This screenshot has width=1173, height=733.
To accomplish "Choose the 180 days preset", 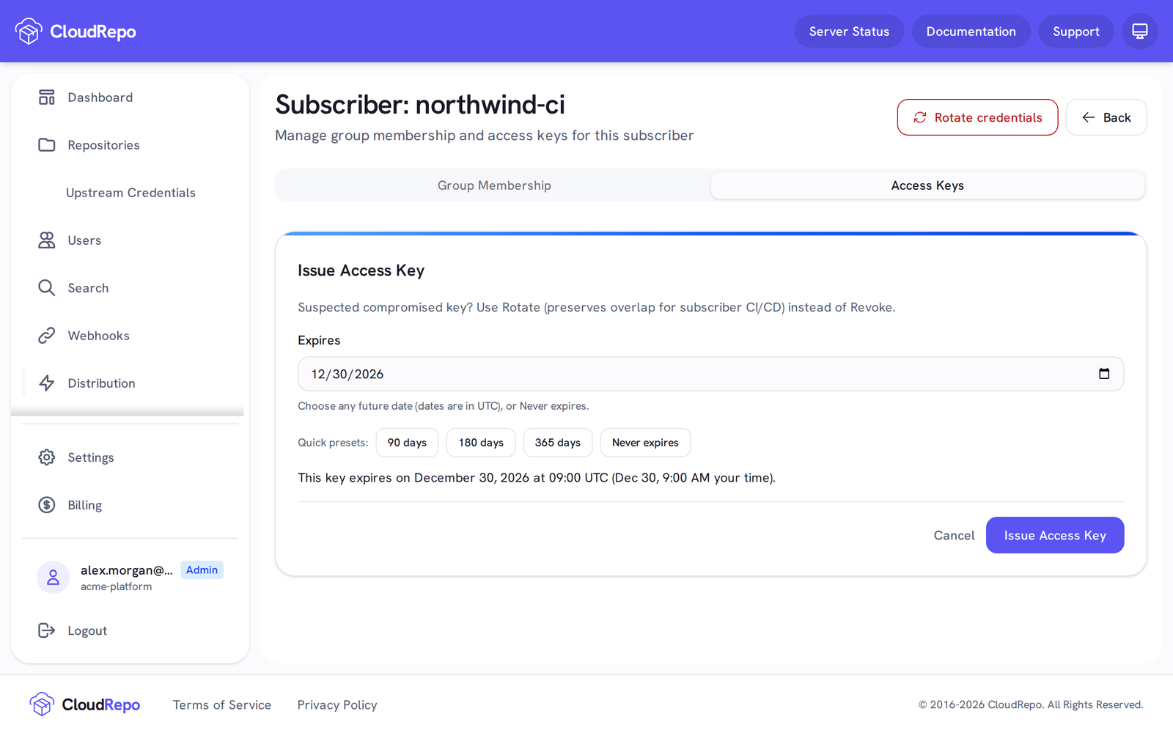I will click(x=481, y=443).
